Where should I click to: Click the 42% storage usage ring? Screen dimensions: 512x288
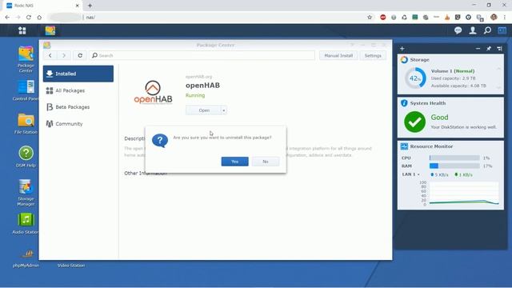point(415,78)
